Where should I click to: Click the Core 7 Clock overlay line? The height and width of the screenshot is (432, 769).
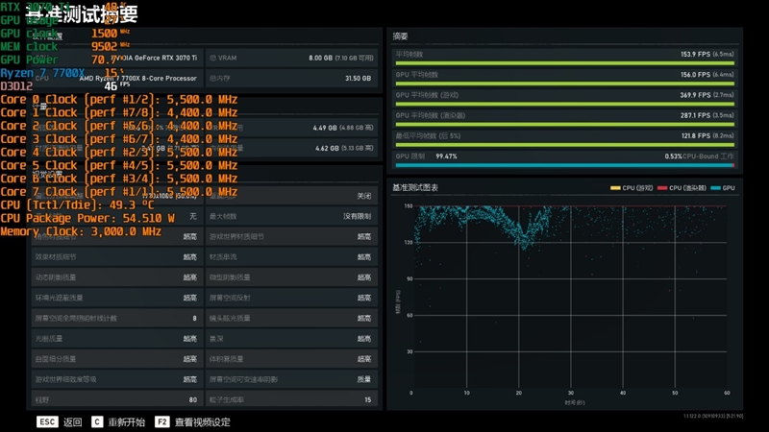coord(118,192)
